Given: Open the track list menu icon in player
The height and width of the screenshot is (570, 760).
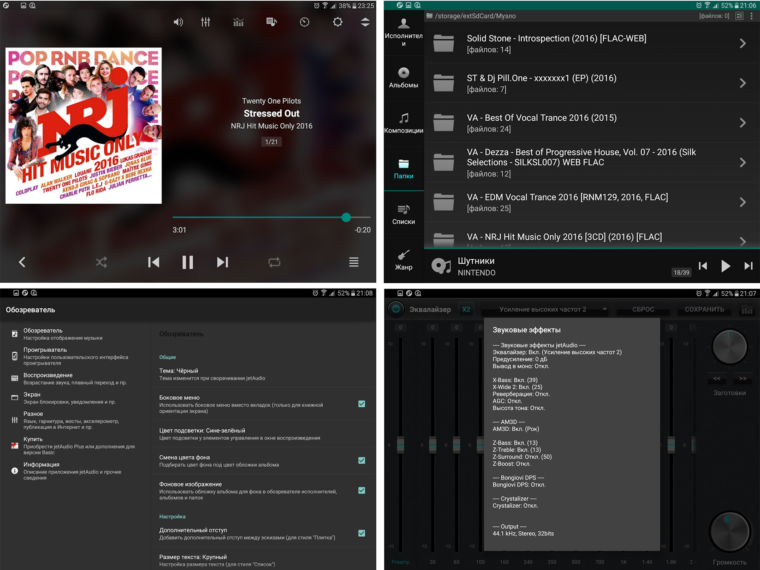Looking at the screenshot, I should click(x=354, y=262).
